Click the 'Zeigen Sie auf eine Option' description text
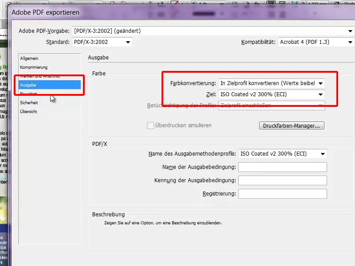The width and height of the screenshot is (355, 266). [163, 223]
